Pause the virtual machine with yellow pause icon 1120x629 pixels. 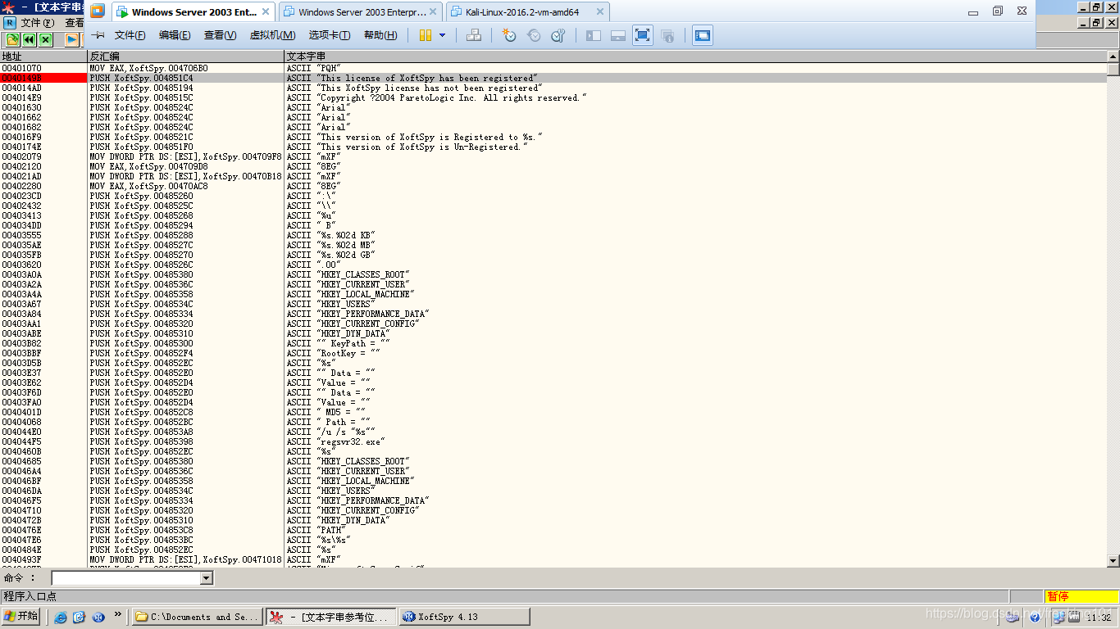click(x=425, y=35)
